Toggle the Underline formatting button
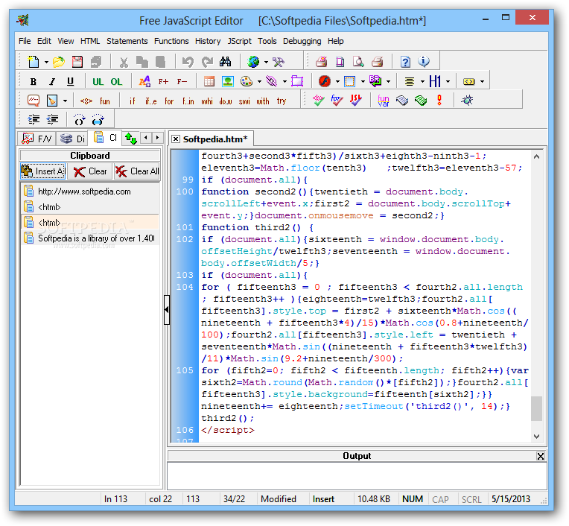This screenshot has height=526, width=569. tap(70, 82)
